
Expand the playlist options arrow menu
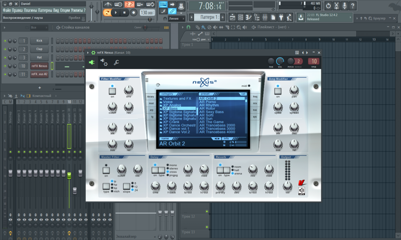pos(182,27)
